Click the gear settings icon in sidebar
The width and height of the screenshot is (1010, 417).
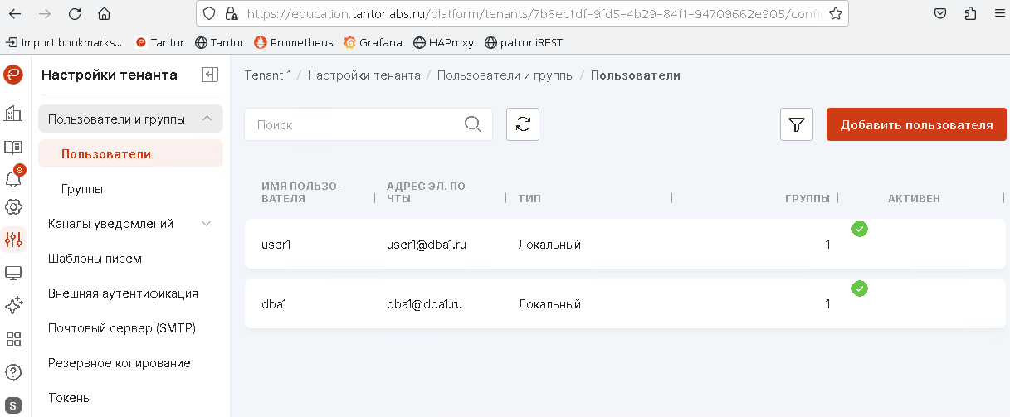[x=13, y=206]
